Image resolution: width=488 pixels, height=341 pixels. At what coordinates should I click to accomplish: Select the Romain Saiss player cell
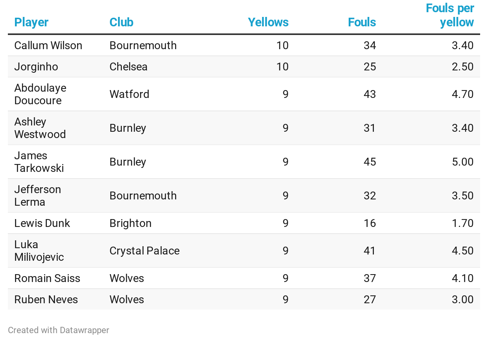click(x=47, y=278)
